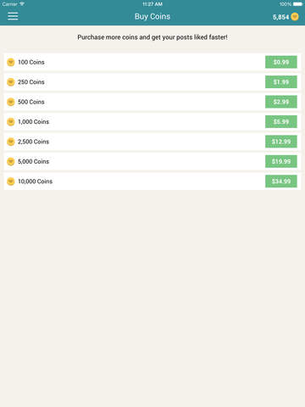Buy 5,000 coins for $19.99
This screenshot has width=305, height=407.
click(x=281, y=161)
